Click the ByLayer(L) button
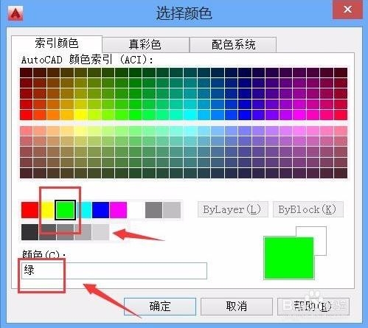The width and height of the screenshot is (368, 328). 232,209
